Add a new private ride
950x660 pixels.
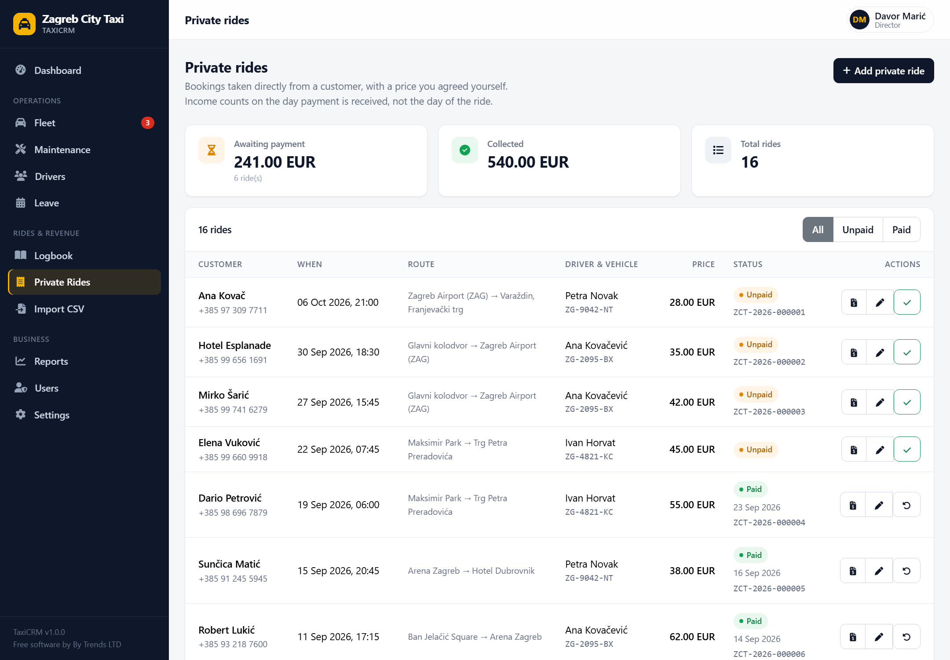point(884,71)
